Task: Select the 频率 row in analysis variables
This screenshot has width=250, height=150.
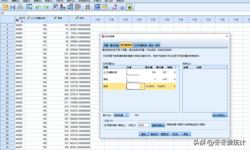Action: coord(139,79)
